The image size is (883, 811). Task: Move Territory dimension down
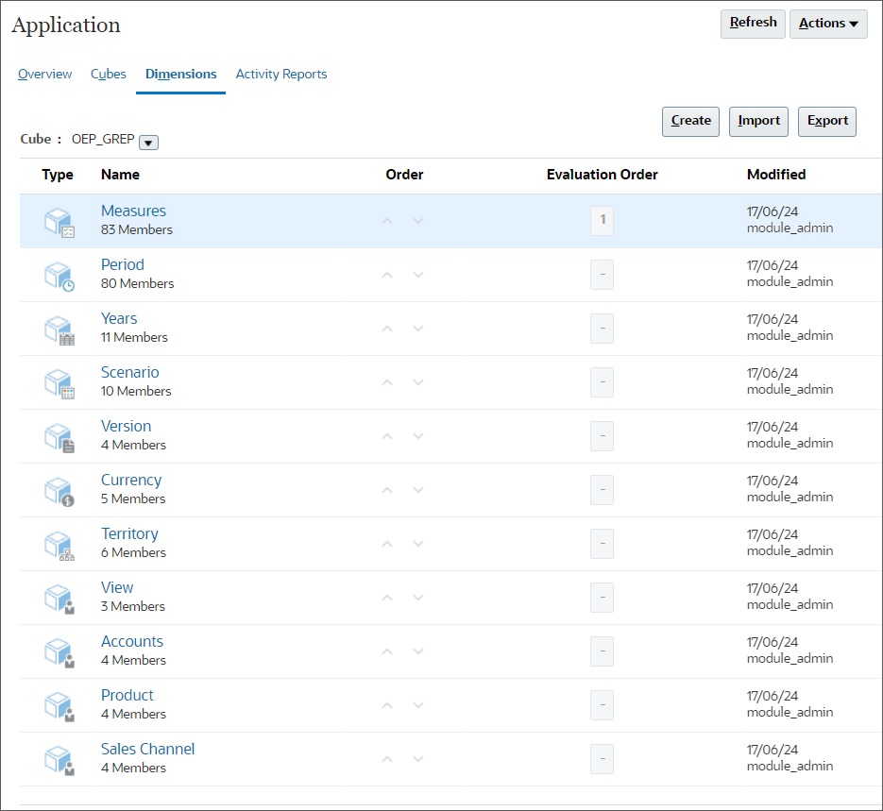coord(417,544)
